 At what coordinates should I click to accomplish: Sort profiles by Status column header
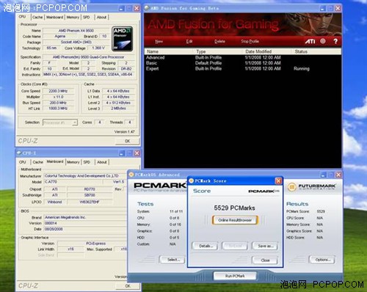pyautogui.click(x=316, y=51)
